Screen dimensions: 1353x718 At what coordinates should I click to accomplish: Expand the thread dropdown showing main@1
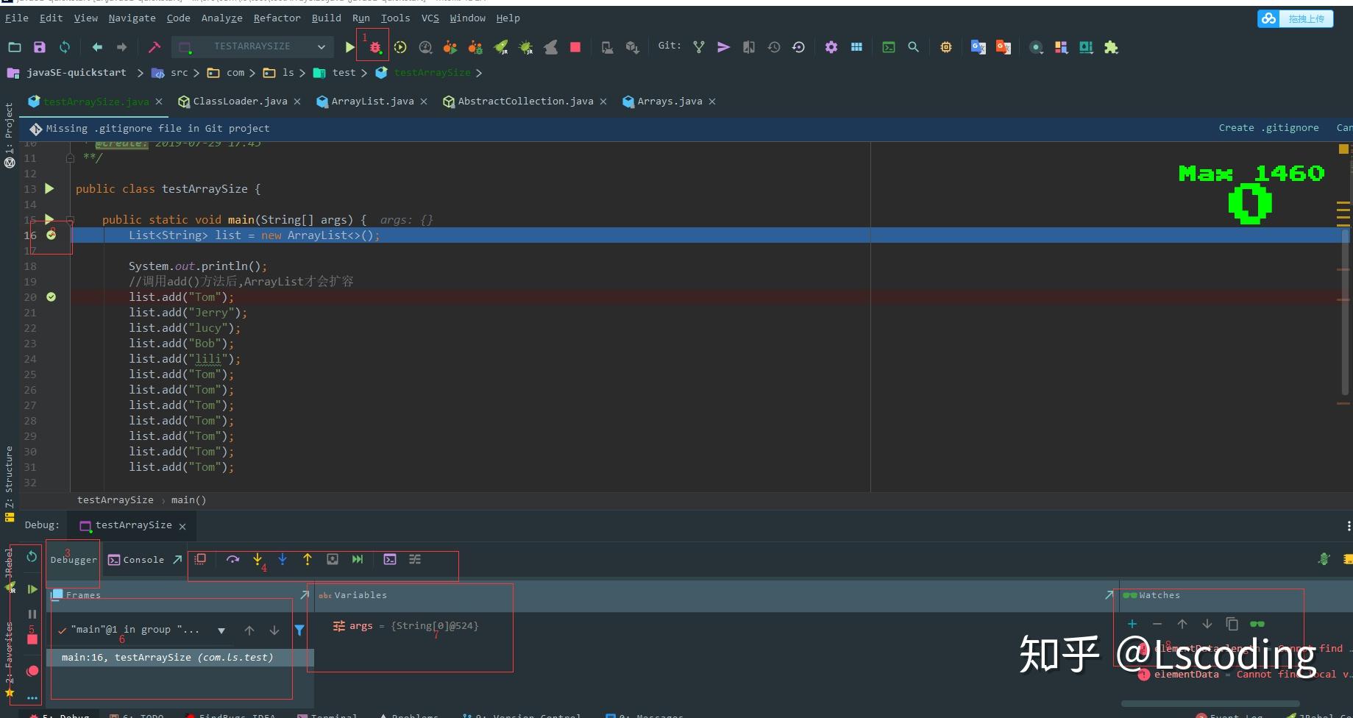[x=221, y=630]
